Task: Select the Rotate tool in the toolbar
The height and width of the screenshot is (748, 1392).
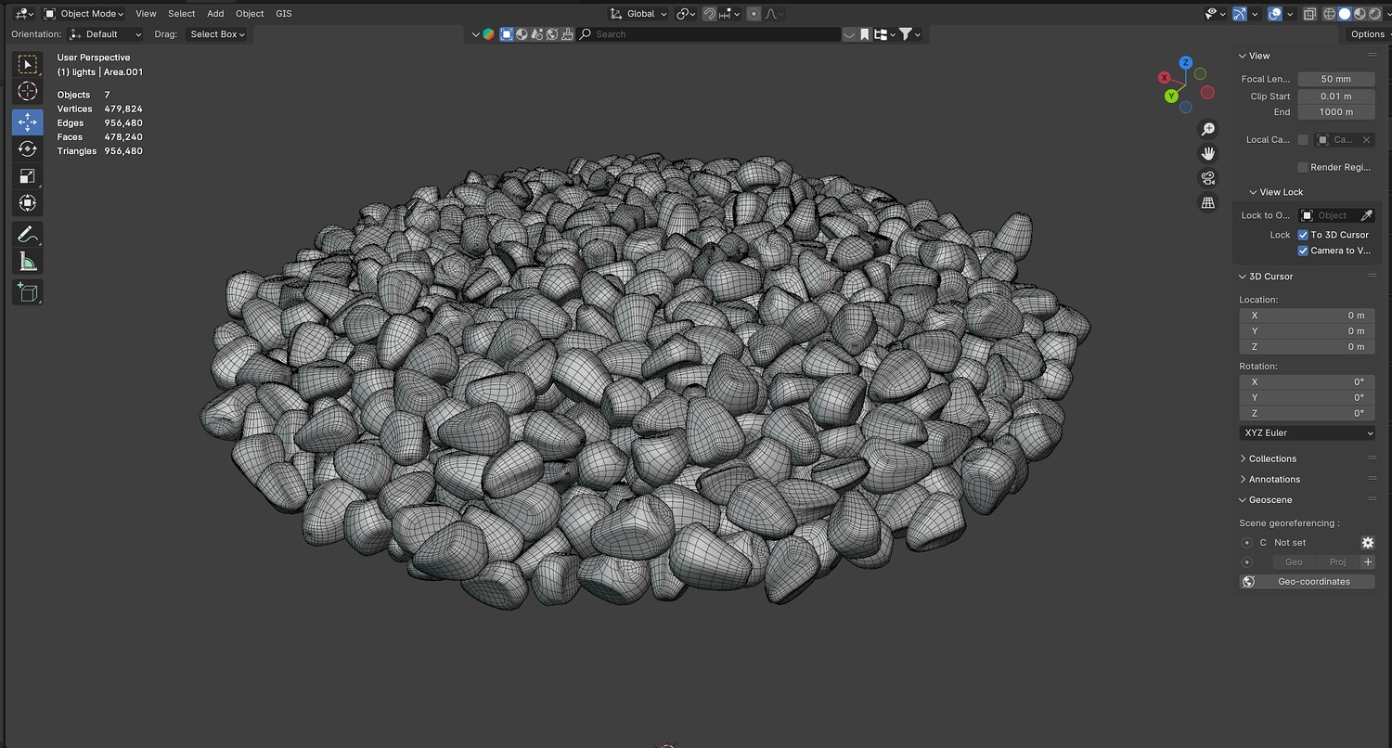Action: pos(28,148)
